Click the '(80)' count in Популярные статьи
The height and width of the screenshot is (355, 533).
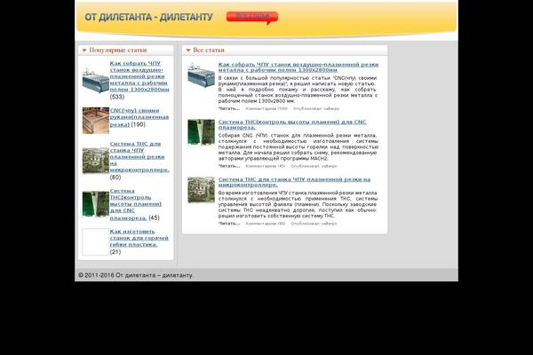click(115, 177)
